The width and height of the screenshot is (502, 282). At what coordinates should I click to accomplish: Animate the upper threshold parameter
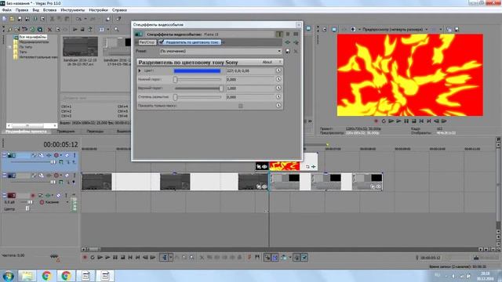click(x=278, y=88)
